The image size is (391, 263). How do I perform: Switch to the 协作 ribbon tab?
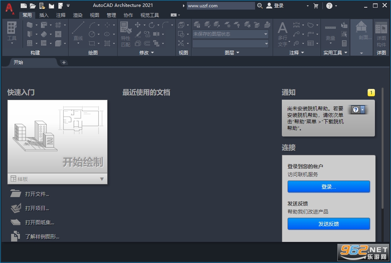128,15
